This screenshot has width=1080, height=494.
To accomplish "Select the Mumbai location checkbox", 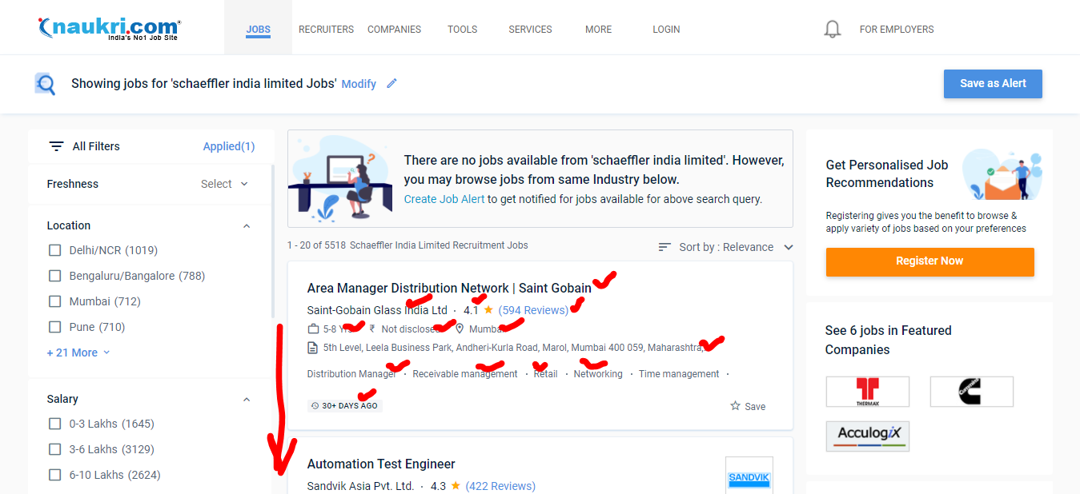I will [x=55, y=301].
